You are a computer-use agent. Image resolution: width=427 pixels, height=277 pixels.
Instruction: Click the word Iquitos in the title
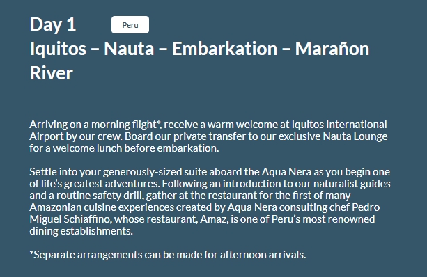tap(58, 49)
